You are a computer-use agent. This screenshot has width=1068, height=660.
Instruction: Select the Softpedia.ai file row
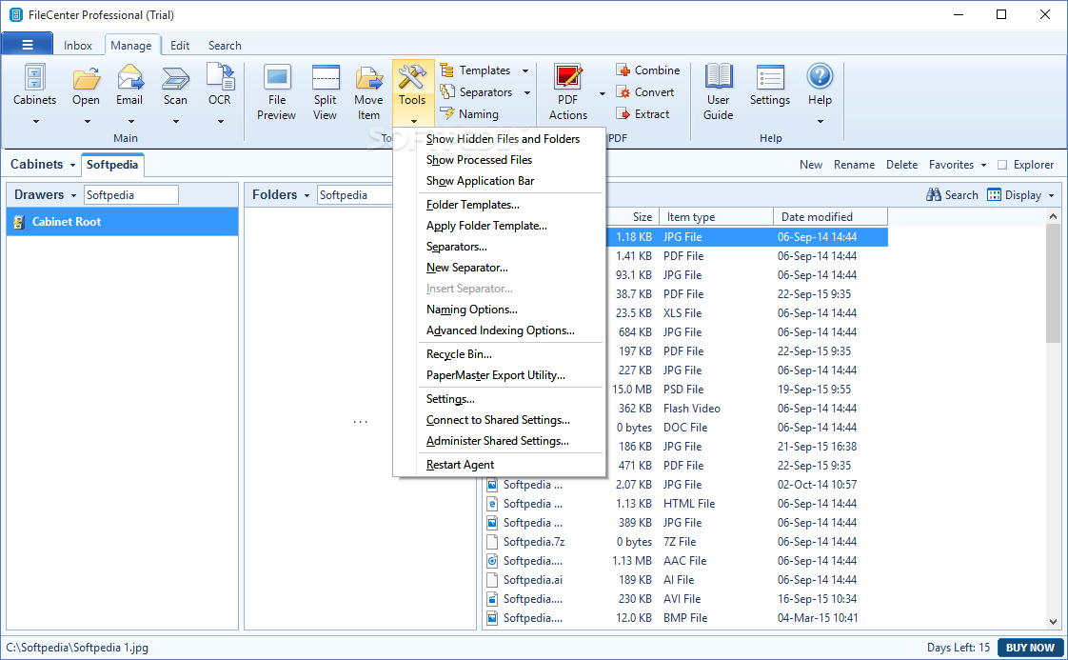684,580
